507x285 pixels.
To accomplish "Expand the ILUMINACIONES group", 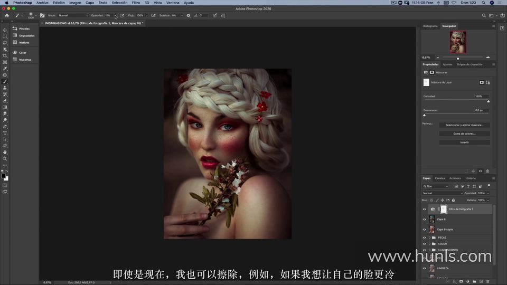I will point(430,250).
